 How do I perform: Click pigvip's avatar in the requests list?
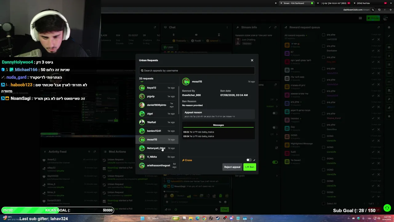(142, 97)
